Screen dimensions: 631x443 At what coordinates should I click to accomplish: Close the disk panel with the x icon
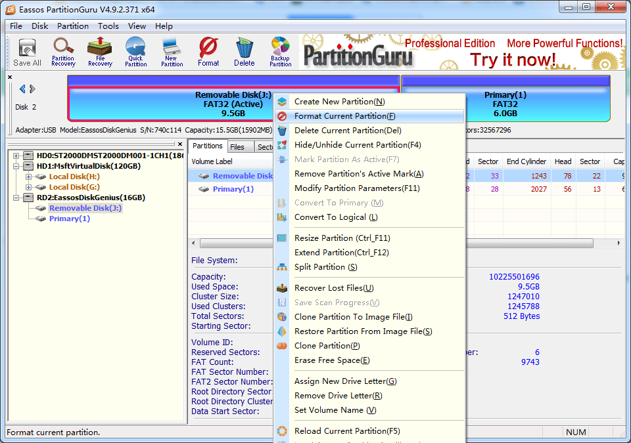pos(9,76)
